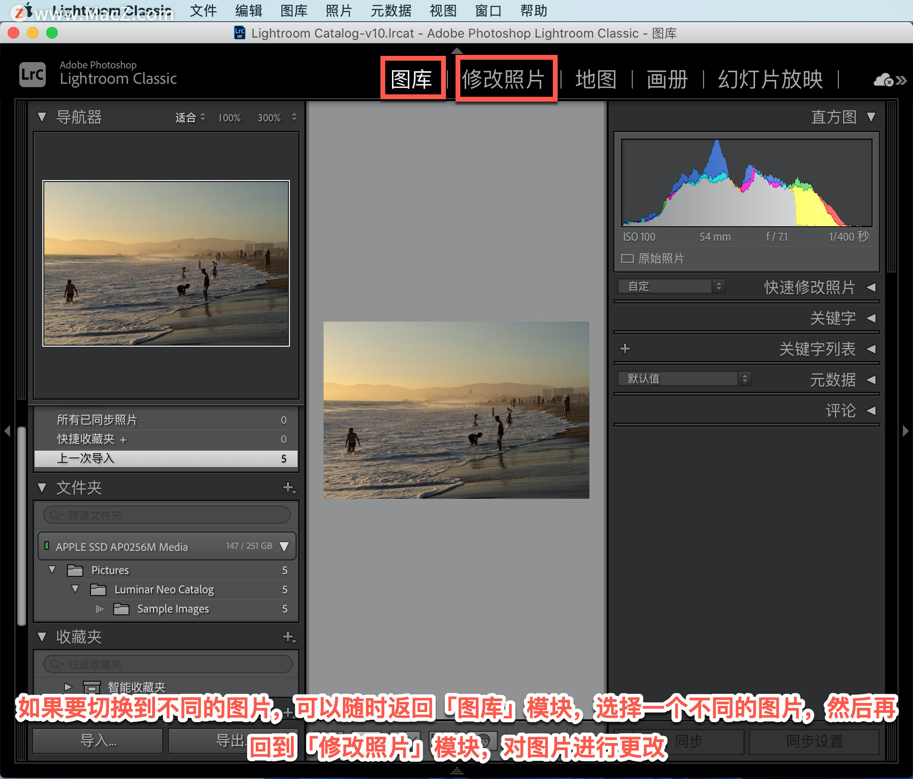Add a new folder with plus icon
This screenshot has width=913, height=779.
tap(288, 488)
